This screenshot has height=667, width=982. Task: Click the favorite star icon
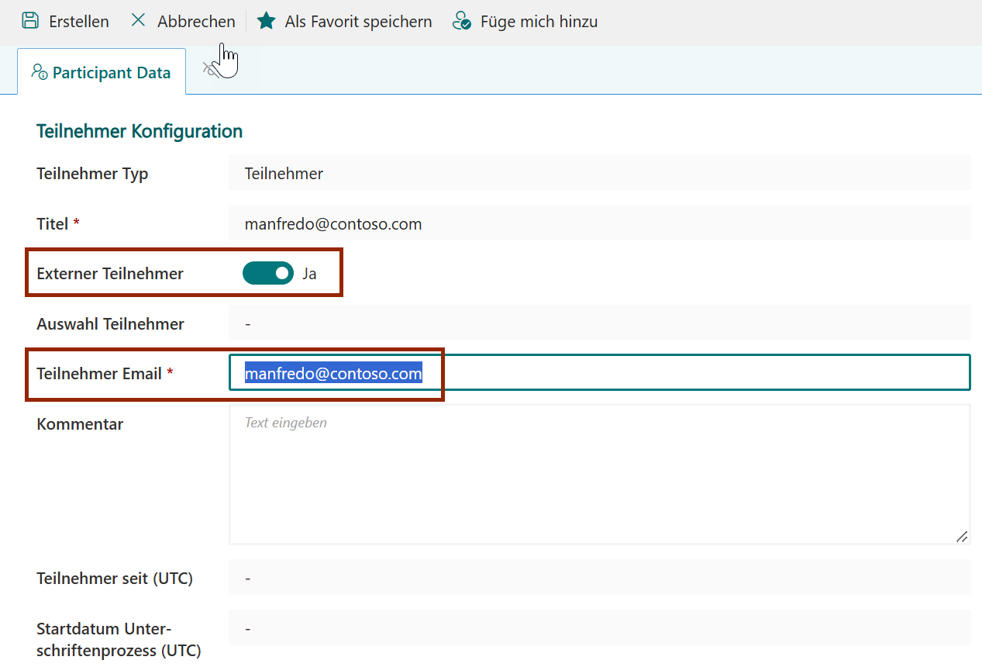[266, 21]
